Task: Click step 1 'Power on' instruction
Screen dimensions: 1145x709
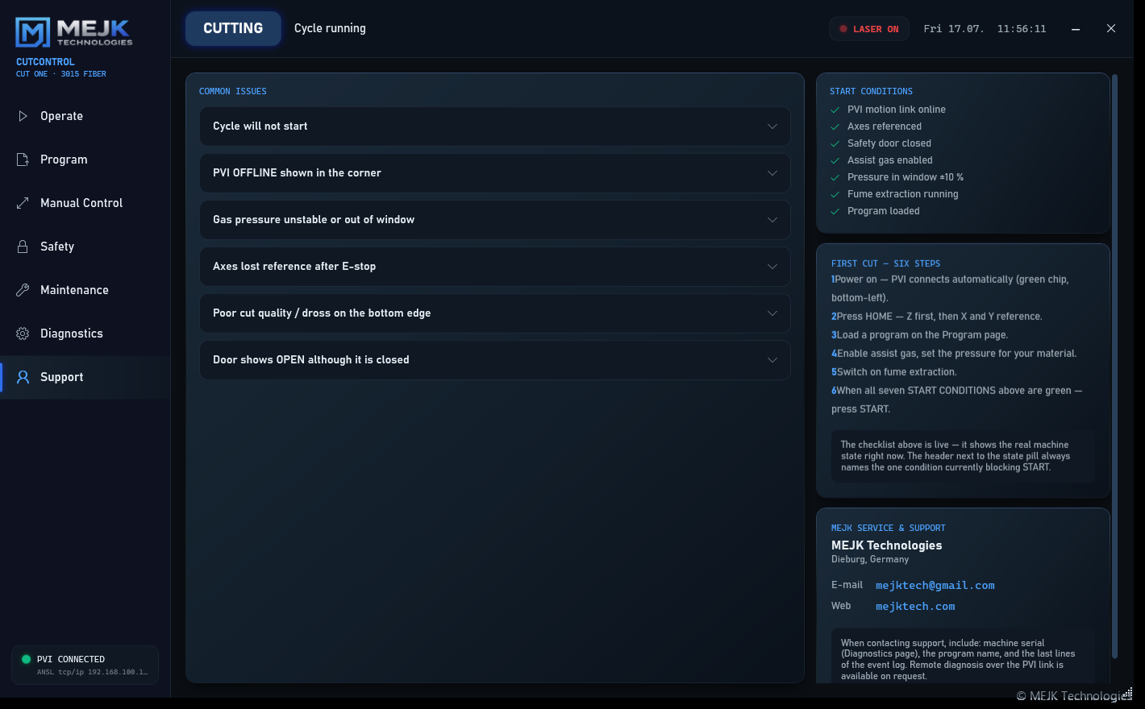Action: [950, 288]
